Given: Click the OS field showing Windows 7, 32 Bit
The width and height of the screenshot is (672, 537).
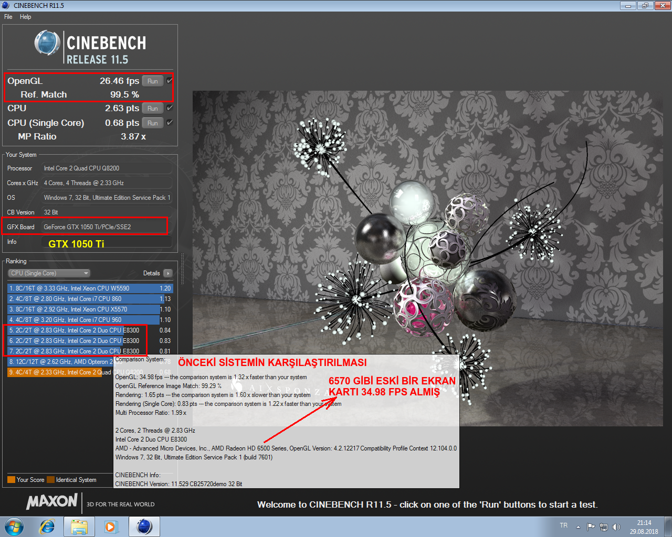Looking at the screenshot, I should 107,198.
